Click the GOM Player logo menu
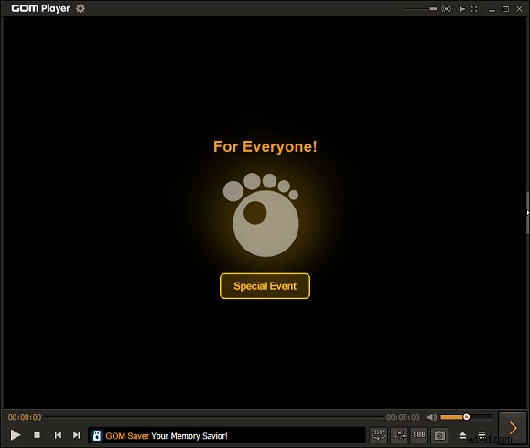This screenshot has width=530, height=448. coord(40,8)
